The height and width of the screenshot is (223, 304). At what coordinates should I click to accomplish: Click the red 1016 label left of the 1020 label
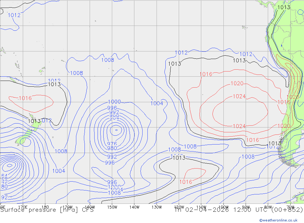tap(206, 74)
